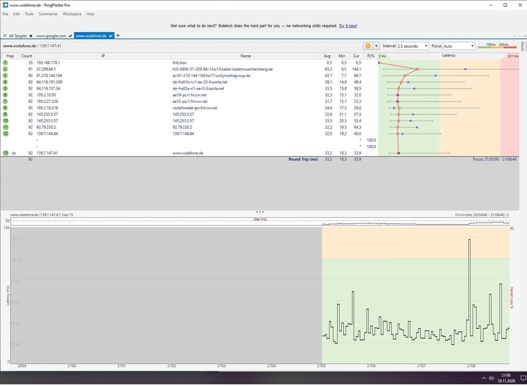Click the 231 ms latency scale end

(513, 56)
